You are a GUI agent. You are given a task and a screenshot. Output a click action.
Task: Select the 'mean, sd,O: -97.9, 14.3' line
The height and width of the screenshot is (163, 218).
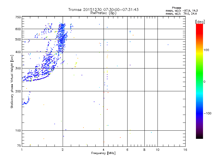point(181,11)
